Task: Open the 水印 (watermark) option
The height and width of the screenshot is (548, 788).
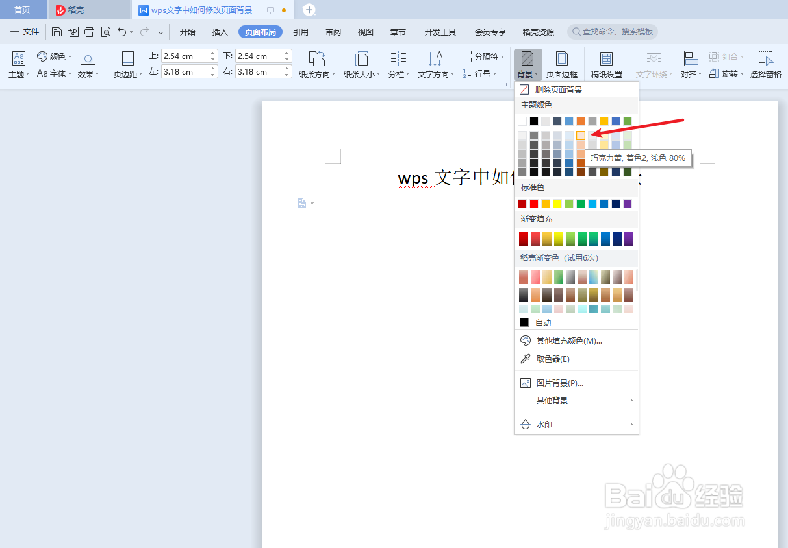Action: (544, 424)
